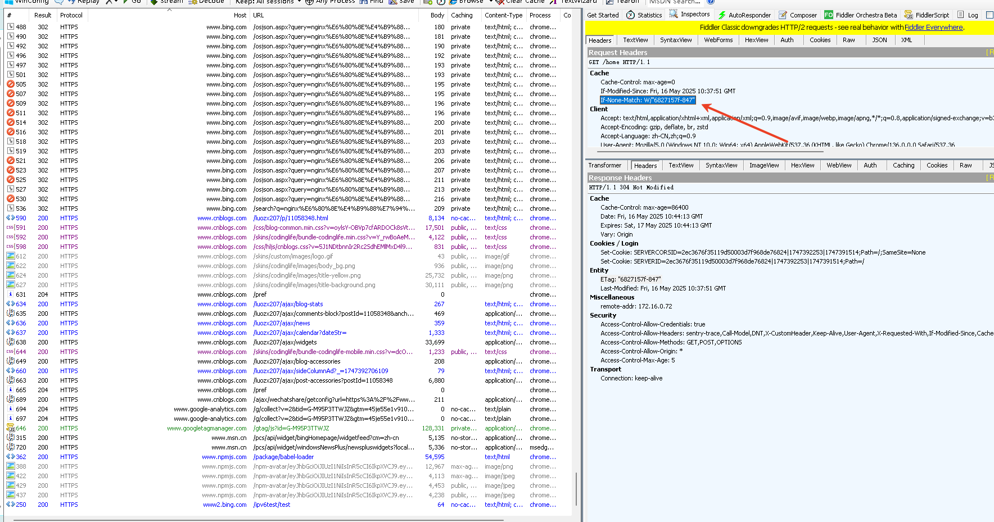Sort sessions by the Result column header
Viewport: 994px width, 522px height.
43,15
